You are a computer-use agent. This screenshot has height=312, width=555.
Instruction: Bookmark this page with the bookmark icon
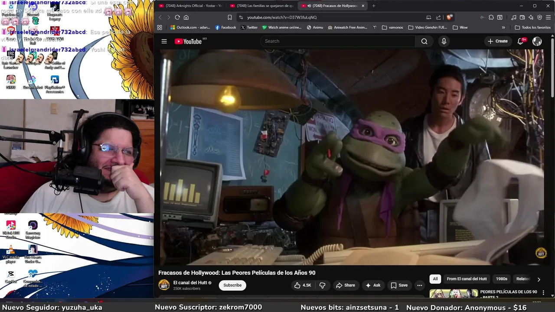pos(229,17)
